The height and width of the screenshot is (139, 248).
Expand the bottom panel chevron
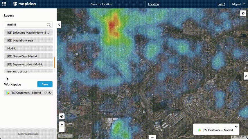point(152,137)
